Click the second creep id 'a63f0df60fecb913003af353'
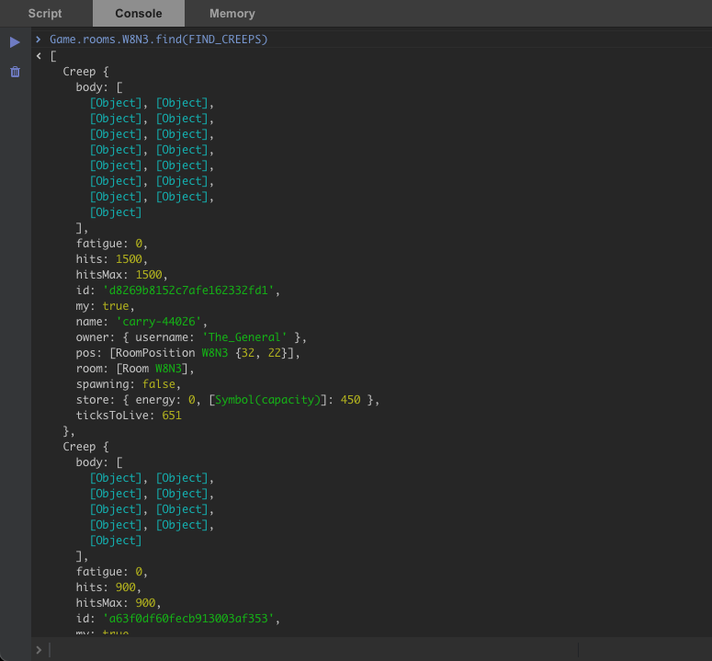 189,619
